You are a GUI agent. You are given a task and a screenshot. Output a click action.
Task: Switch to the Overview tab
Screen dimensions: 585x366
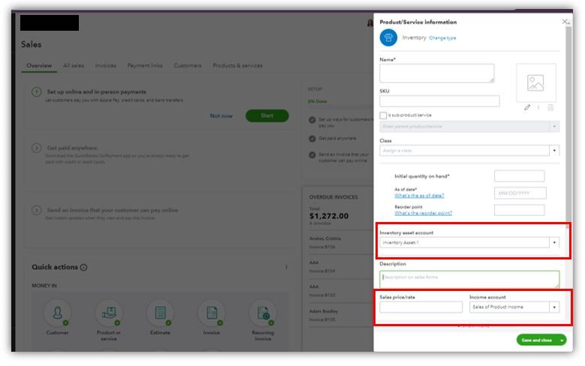pos(39,65)
